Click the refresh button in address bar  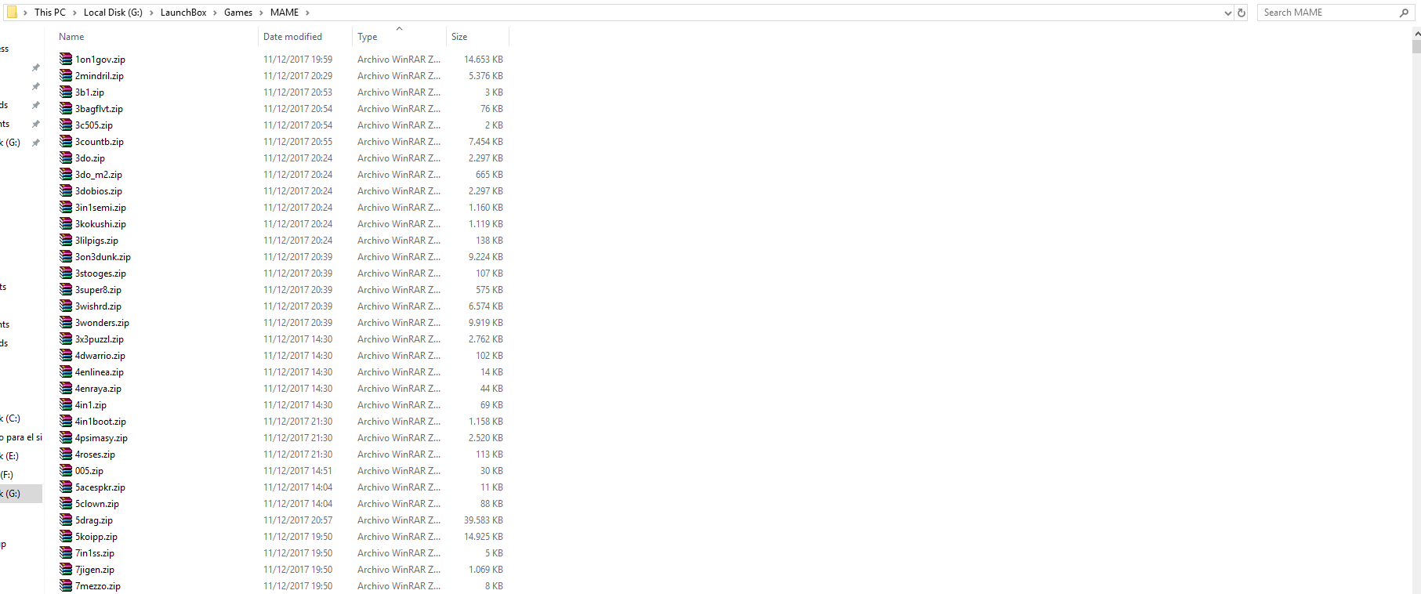coord(1242,13)
